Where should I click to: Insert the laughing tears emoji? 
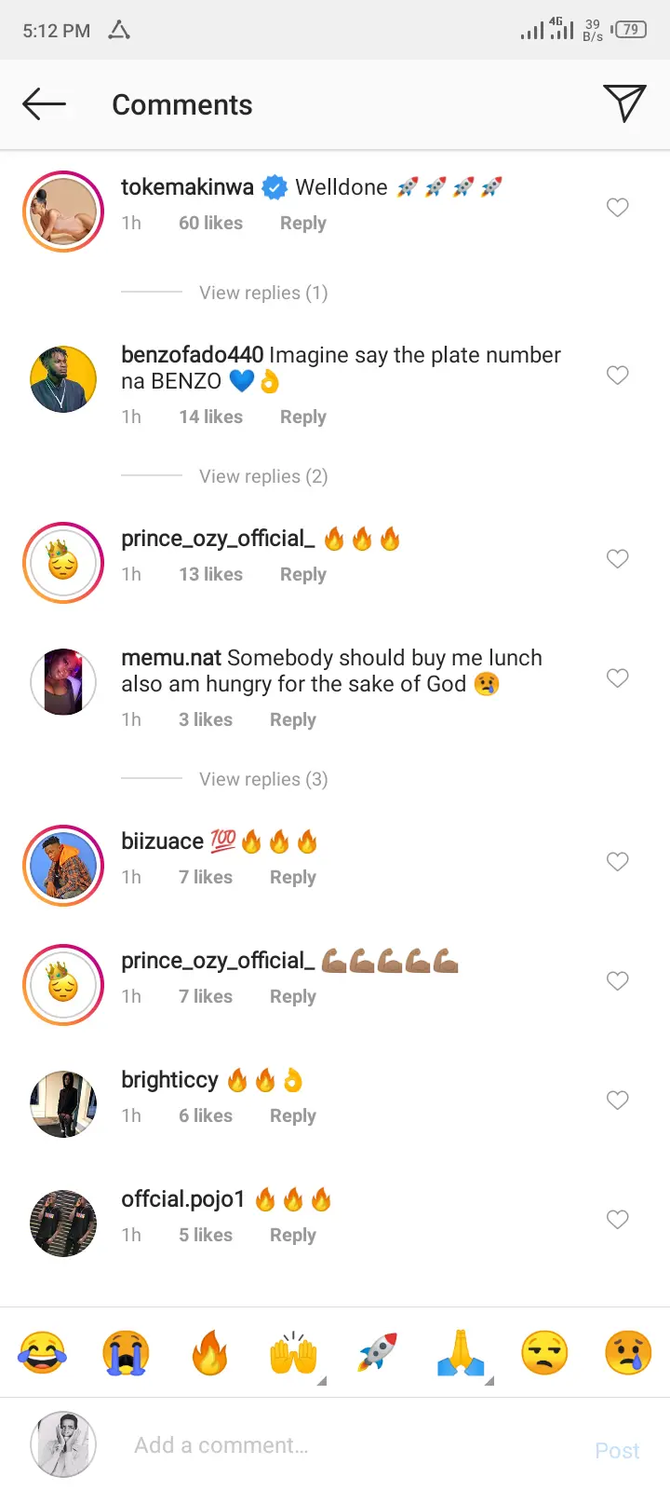click(42, 1353)
